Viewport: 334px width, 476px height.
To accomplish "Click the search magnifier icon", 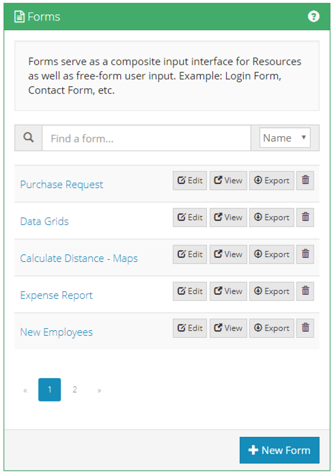I will [x=29, y=138].
